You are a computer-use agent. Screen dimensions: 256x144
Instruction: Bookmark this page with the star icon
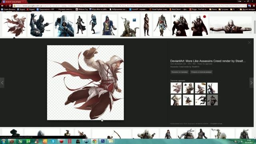coord(245,6)
